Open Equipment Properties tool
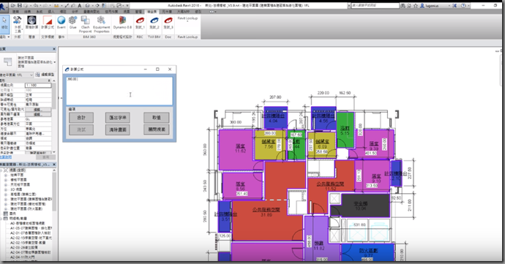The image size is (505, 264). click(102, 24)
